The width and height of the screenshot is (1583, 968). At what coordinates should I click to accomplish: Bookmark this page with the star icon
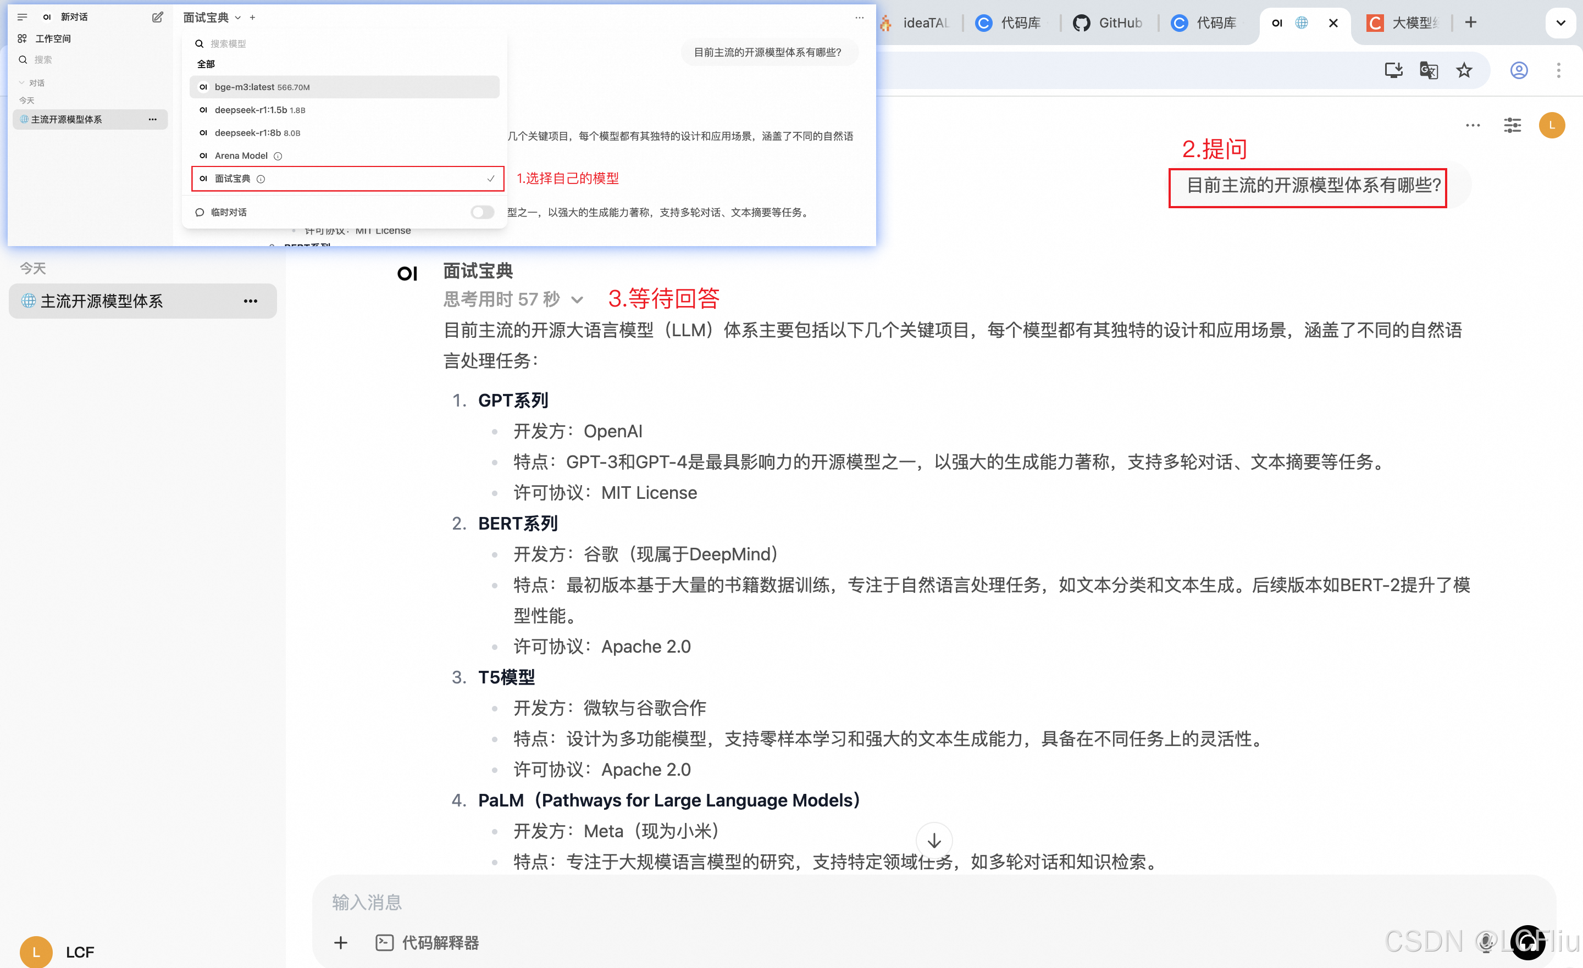point(1464,70)
